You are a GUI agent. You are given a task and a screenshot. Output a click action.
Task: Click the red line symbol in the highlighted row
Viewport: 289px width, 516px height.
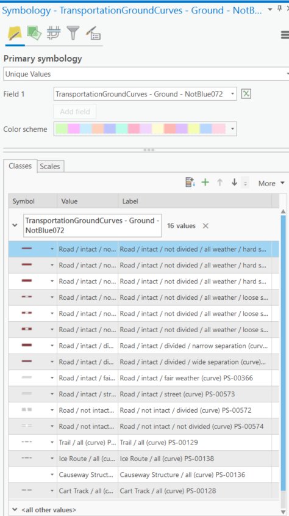tap(27, 249)
